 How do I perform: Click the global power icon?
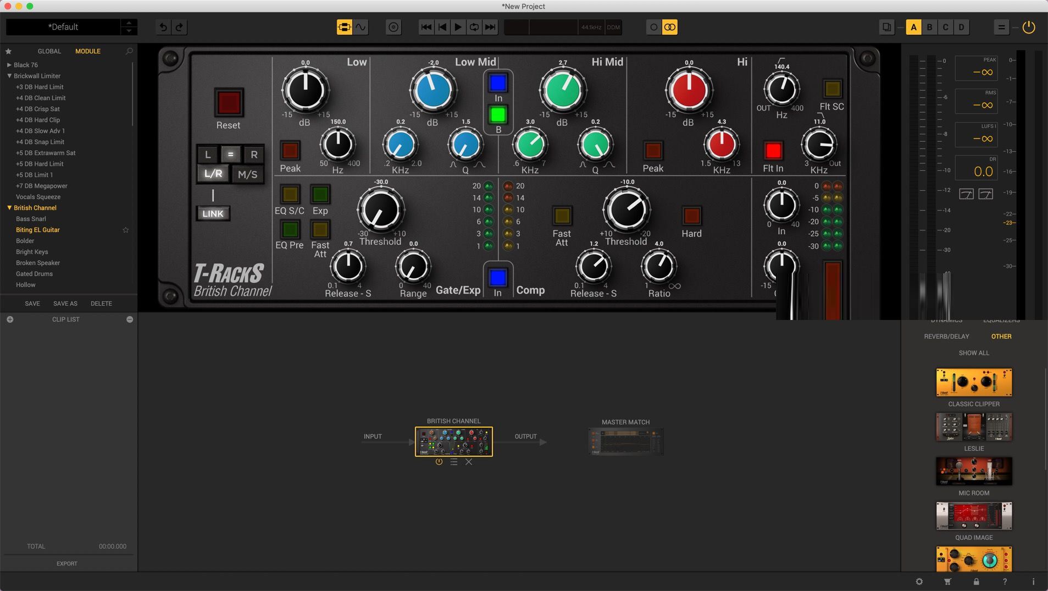pos(1029,27)
